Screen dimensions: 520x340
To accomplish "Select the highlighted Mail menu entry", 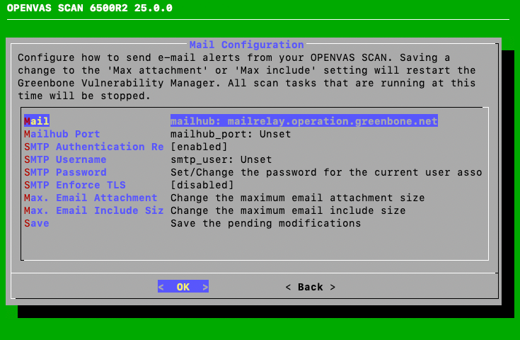I will [37, 121].
